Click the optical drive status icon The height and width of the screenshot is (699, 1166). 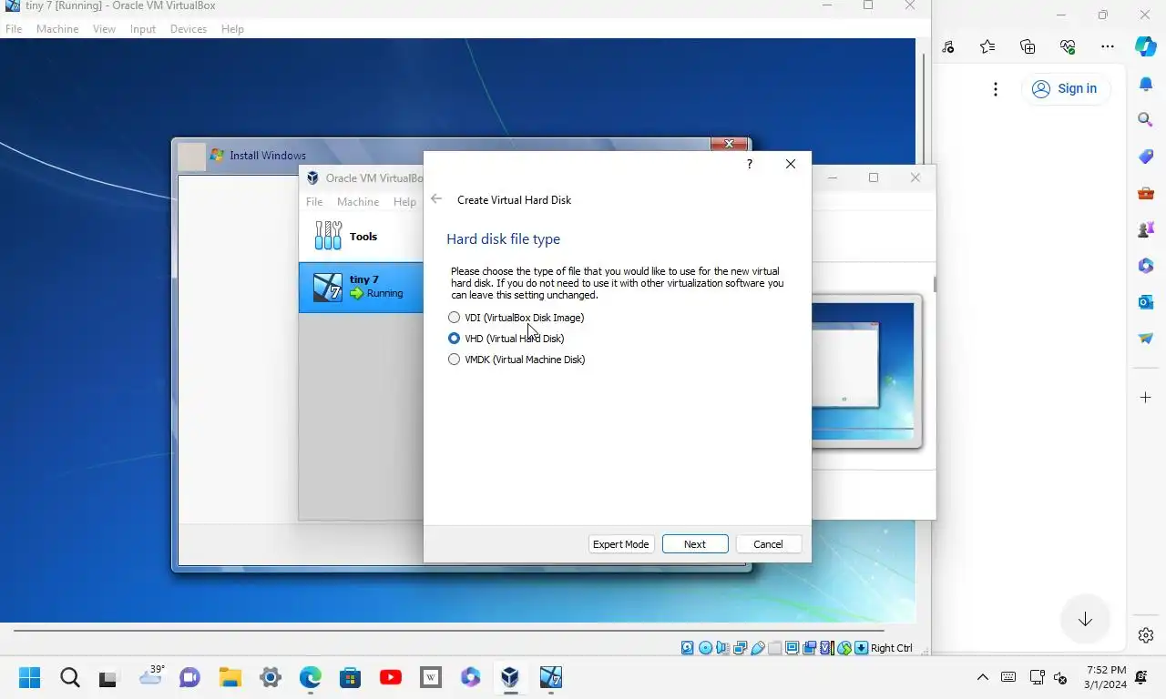pos(705,648)
